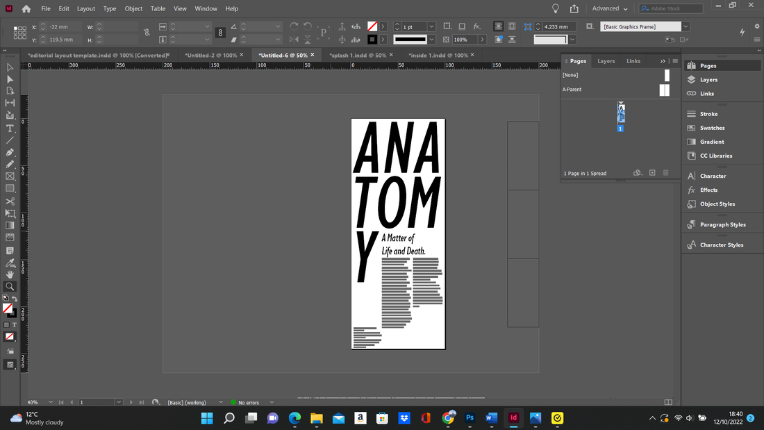Open the zoom level dropdown
Image resolution: width=764 pixels, height=430 pixels.
51,402
